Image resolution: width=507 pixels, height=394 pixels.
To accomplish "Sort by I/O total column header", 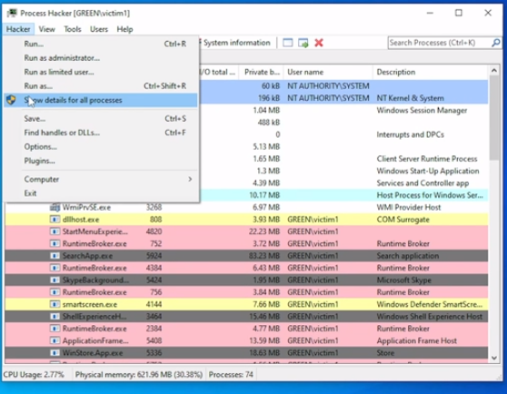I will 218,72.
